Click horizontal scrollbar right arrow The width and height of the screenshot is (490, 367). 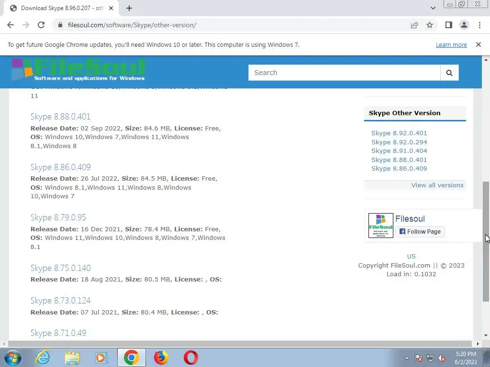(478, 344)
